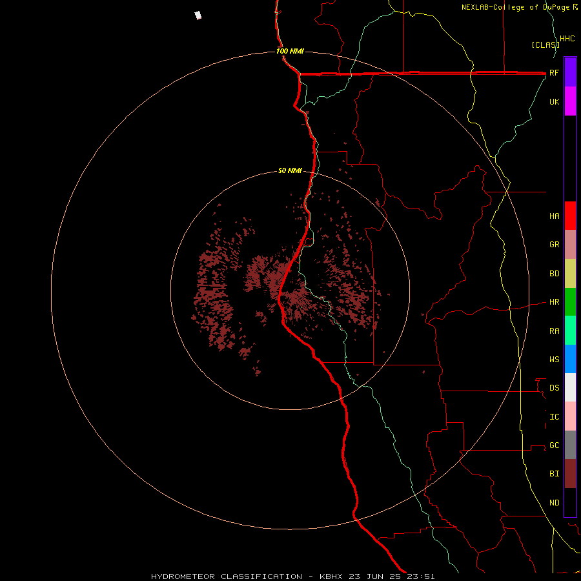Click the HA legend label

(554, 216)
